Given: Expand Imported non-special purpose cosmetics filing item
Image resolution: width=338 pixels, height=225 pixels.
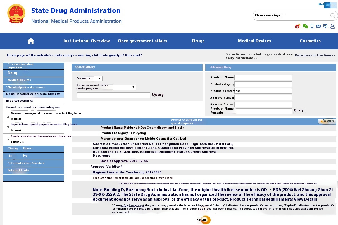Looking at the screenshot, I should (8, 128).
